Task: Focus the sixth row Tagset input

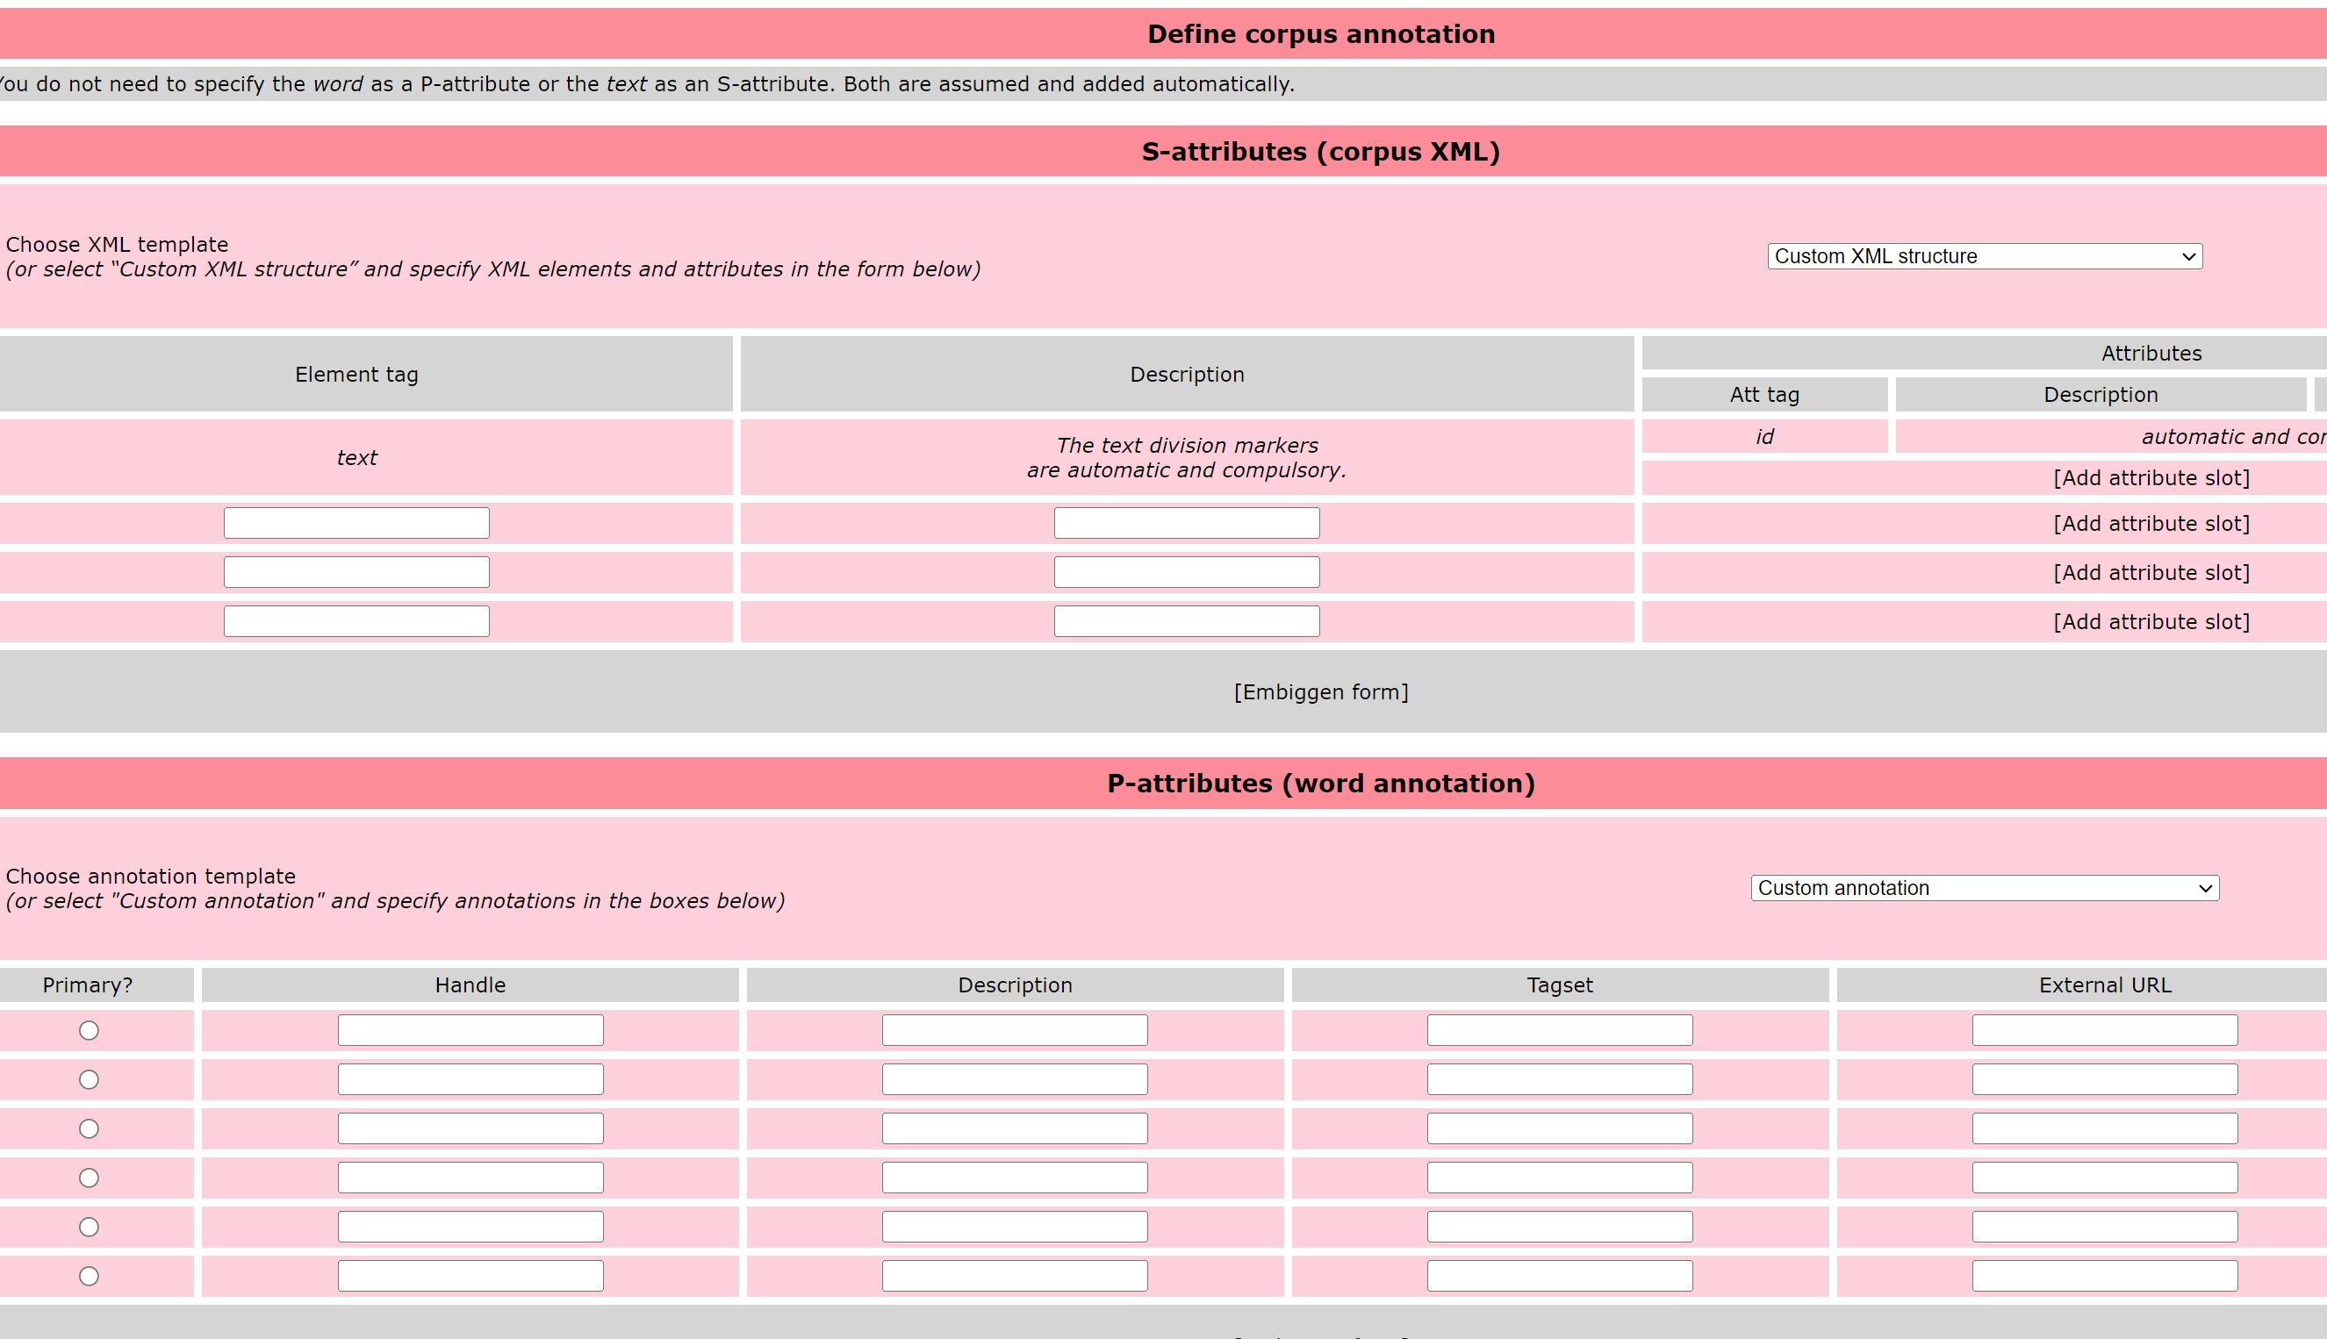Action: [1560, 1277]
